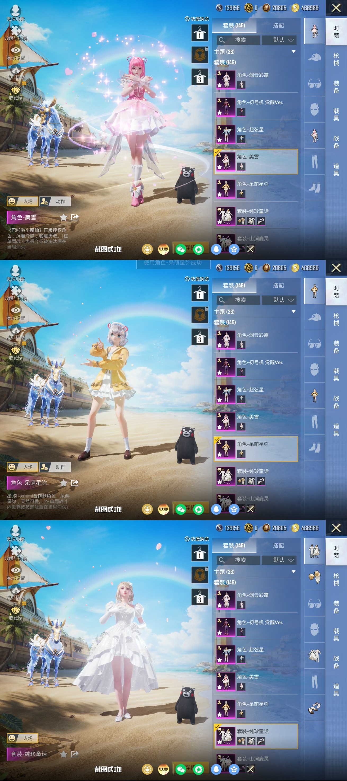Open the 道具 category on 套装-纯珍童话 screen
Viewport: 347px width, 781px height.
point(336,689)
